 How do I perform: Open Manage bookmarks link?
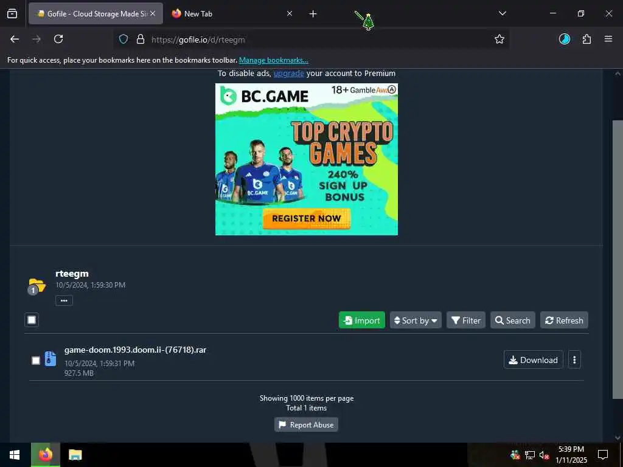coord(273,60)
